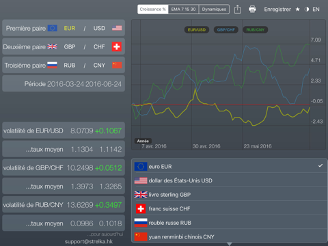This screenshot has height=246, width=328.
Task: Click the EU flag in currency list
Action: click(x=141, y=167)
